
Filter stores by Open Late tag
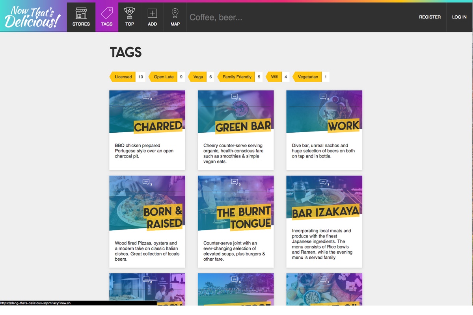164,77
